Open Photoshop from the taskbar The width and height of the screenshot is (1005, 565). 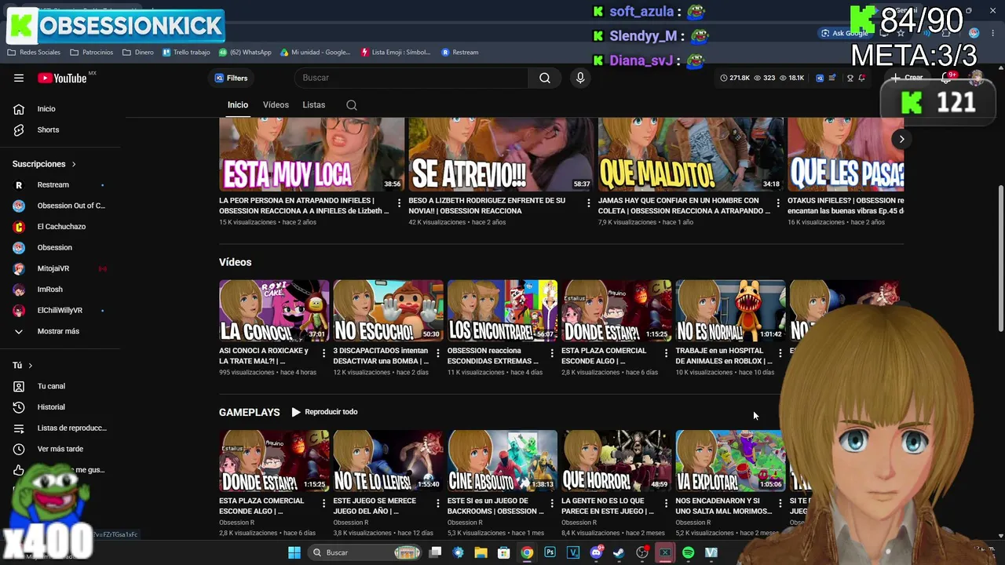550,552
